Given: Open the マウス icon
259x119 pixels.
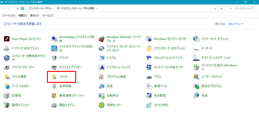Looking at the screenshot, I should (x=149, y=77).
